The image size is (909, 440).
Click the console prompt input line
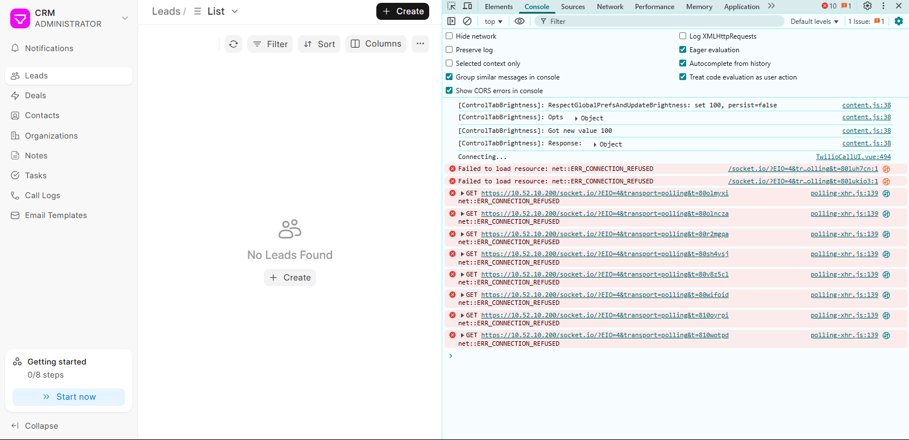click(x=676, y=356)
